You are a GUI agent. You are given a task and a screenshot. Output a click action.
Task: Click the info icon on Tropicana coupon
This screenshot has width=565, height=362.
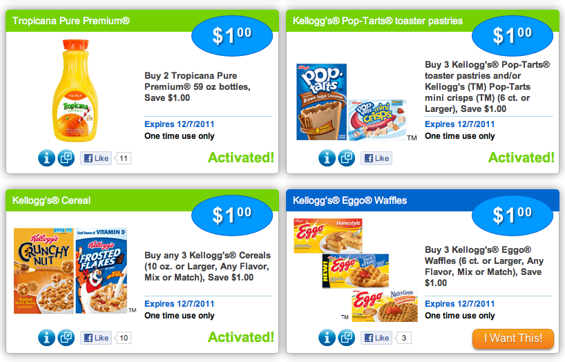(x=46, y=158)
